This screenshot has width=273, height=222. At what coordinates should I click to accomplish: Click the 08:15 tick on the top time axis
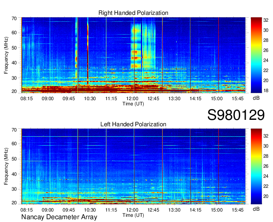[x=26, y=99]
